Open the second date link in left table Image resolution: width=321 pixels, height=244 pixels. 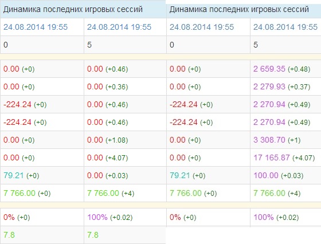tap(119, 27)
